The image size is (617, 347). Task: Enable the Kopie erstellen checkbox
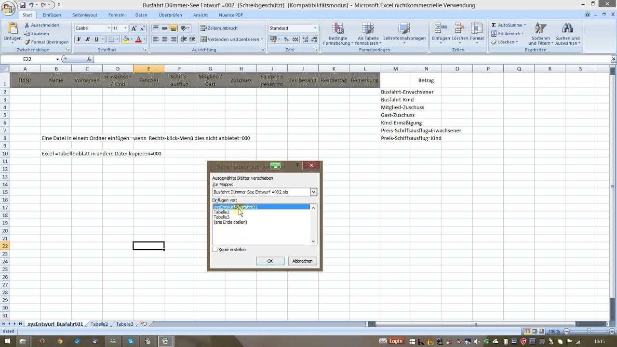point(215,250)
